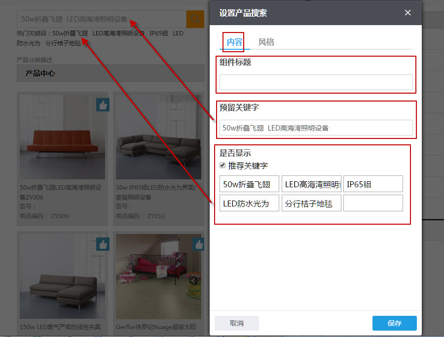
Task: Click the orange search magnifier icon
Action: pos(195,19)
